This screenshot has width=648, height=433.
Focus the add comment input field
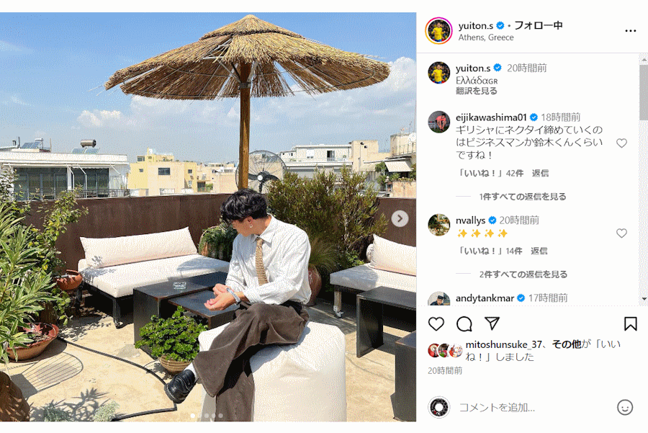(x=533, y=408)
